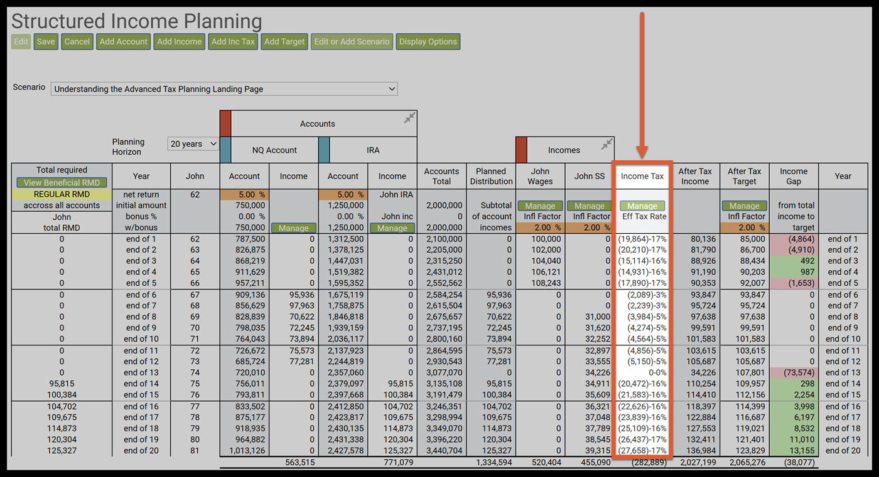Viewport: 879px width, 477px height.
Task: Click the IRA column header
Action: [x=373, y=150]
